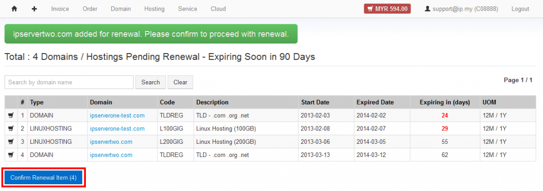This screenshot has width=543, height=191.
Task: Open the support@ip.my account link
Action: click(461, 9)
